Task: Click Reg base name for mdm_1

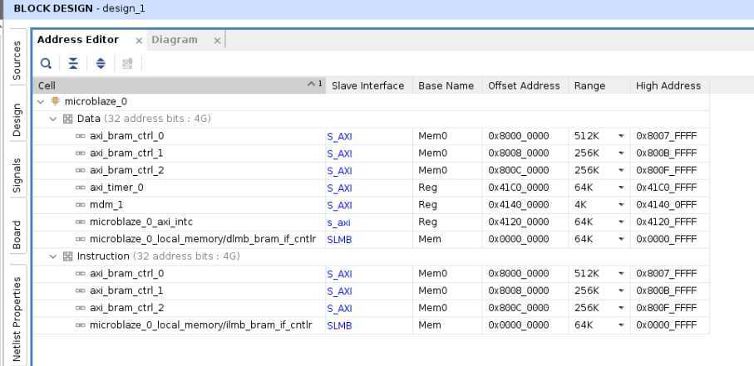Action: [x=427, y=205]
